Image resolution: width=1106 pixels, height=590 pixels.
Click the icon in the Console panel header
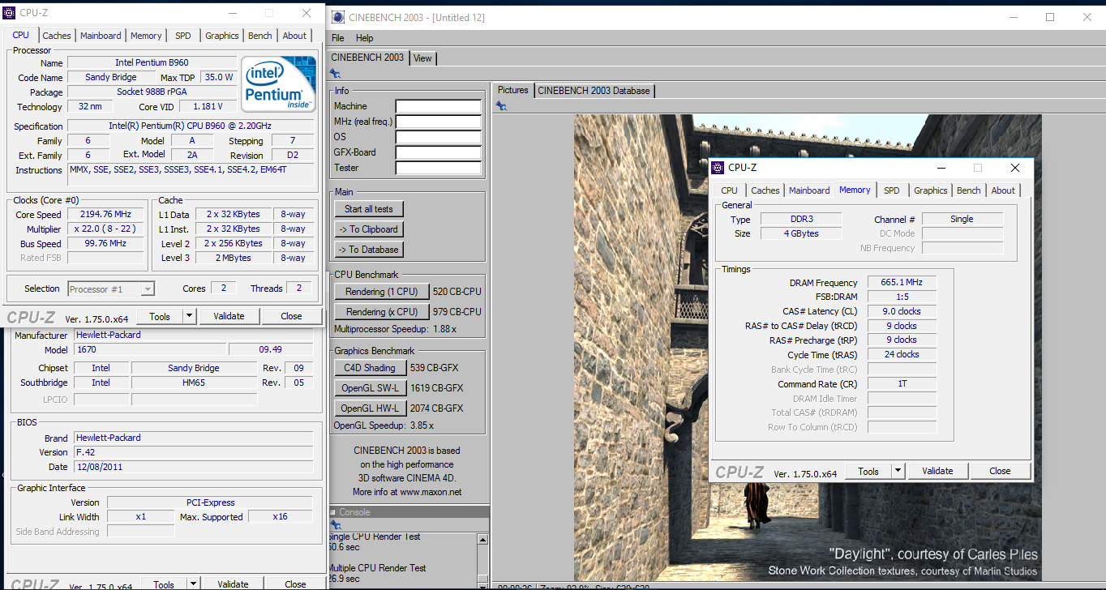click(x=332, y=512)
